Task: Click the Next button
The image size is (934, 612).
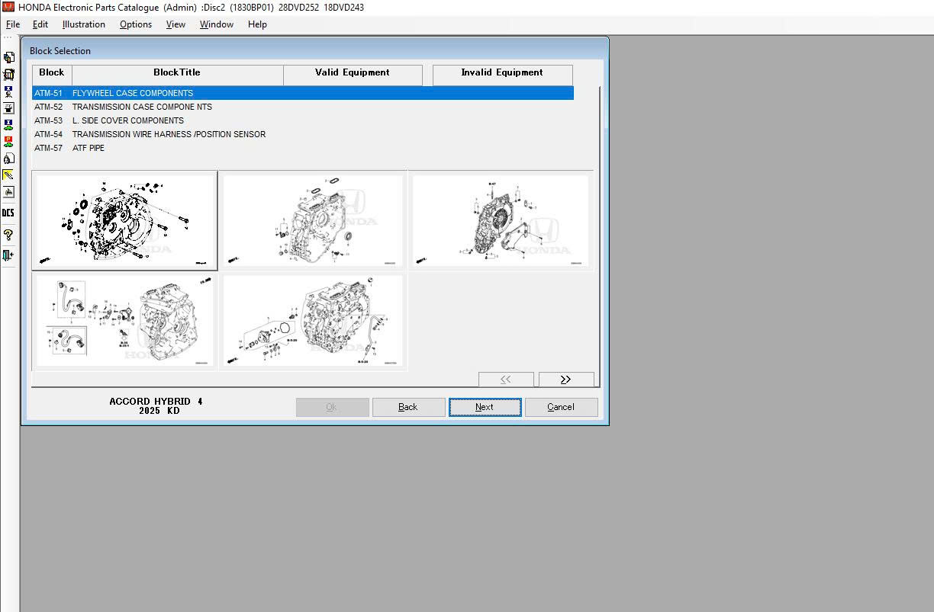Action: pos(485,407)
